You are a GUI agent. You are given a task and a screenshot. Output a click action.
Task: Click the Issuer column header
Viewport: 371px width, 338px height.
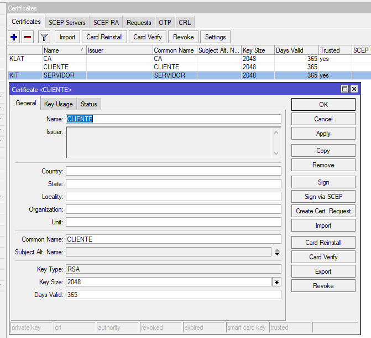[x=119, y=50]
